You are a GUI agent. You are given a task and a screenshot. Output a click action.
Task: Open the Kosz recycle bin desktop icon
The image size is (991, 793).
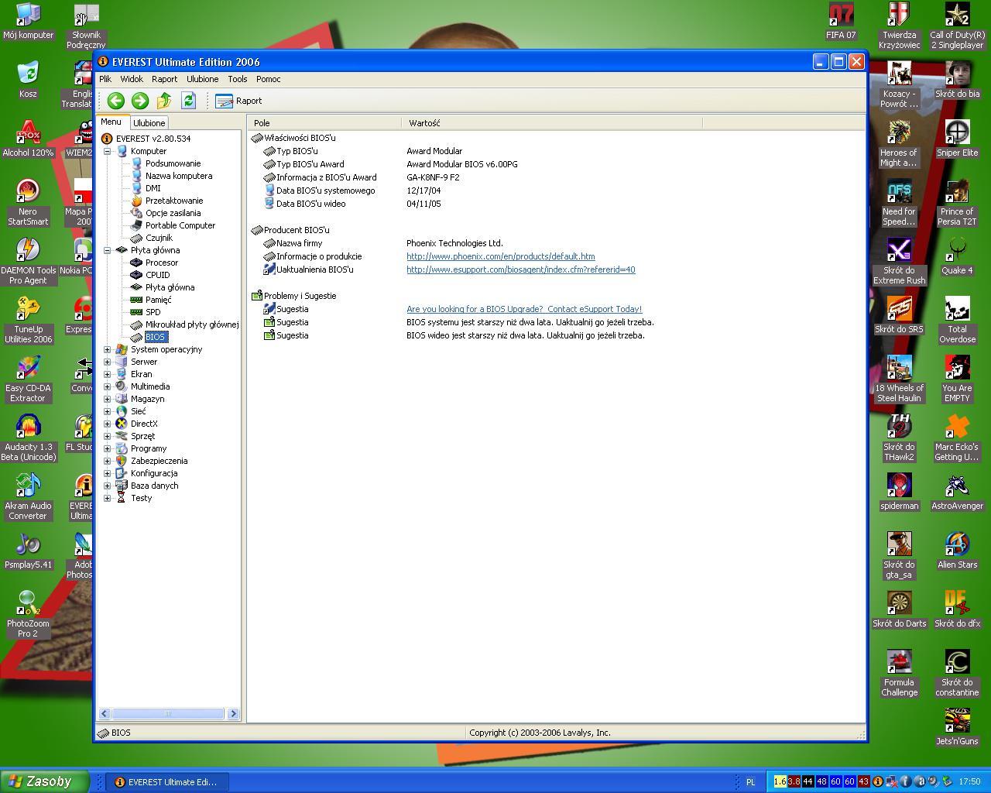(x=28, y=80)
